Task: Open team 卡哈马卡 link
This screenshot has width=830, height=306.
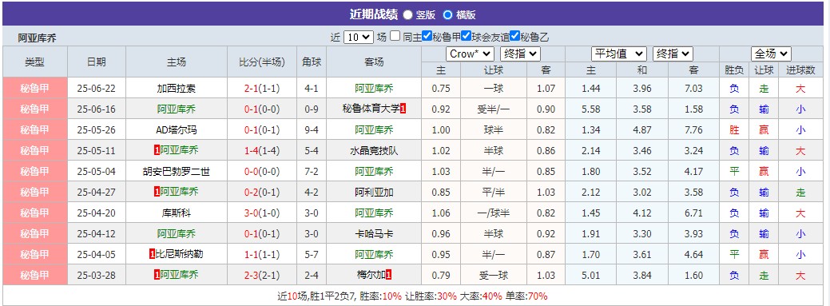Action: click(x=374, y=233)
